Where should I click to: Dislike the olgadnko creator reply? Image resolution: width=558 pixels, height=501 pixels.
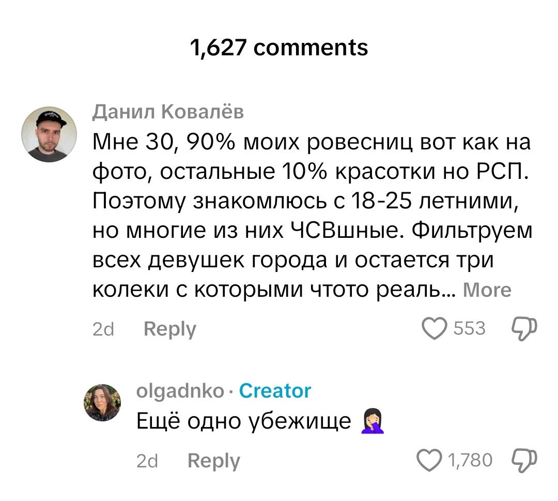pyautogui.click(x=523, y=460)
